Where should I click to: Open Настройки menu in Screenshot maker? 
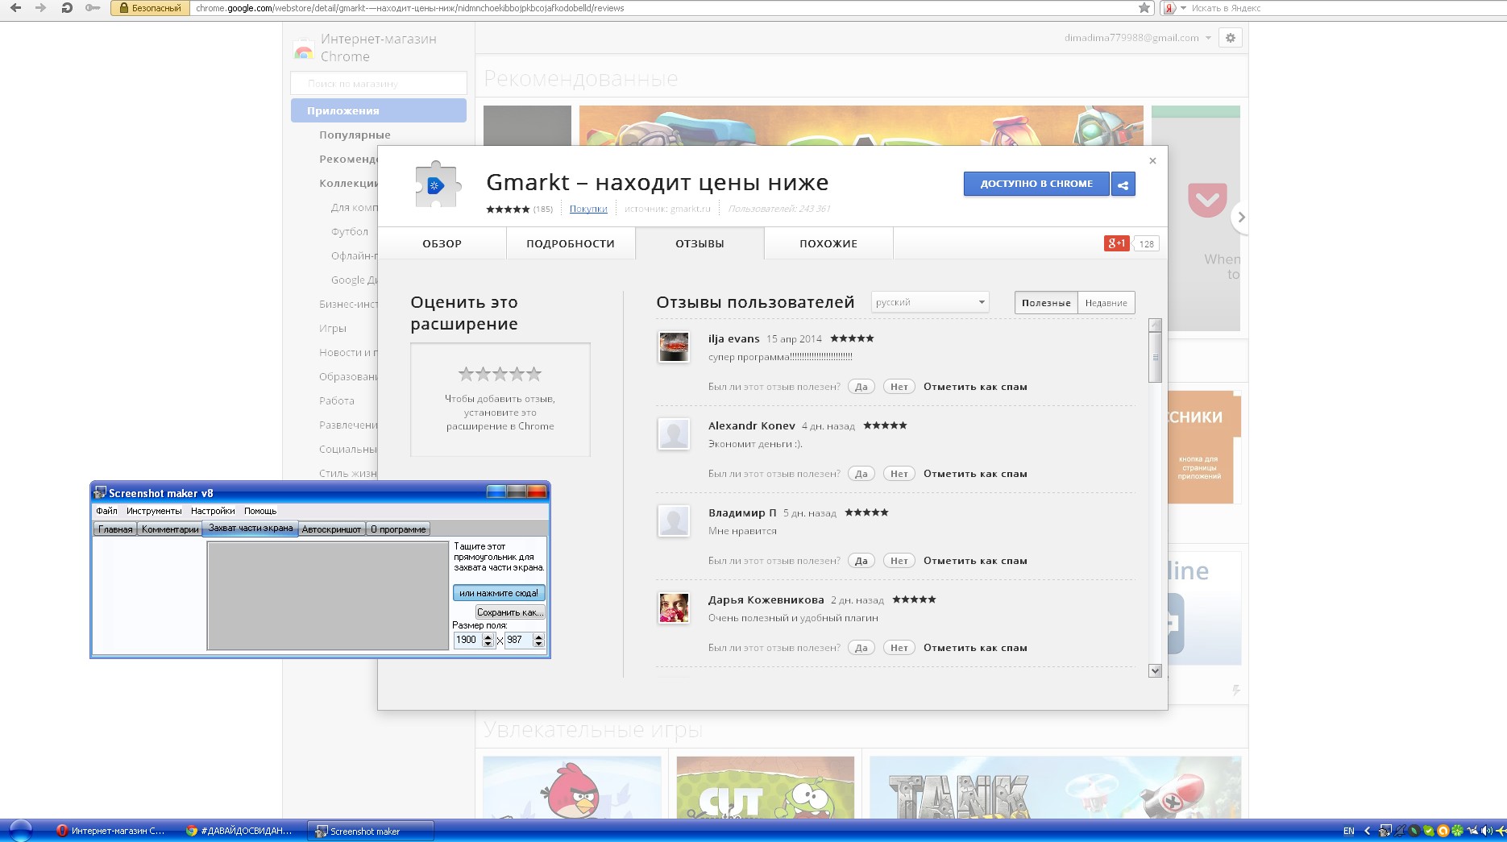pyautogui.click(x=213, y=511)
